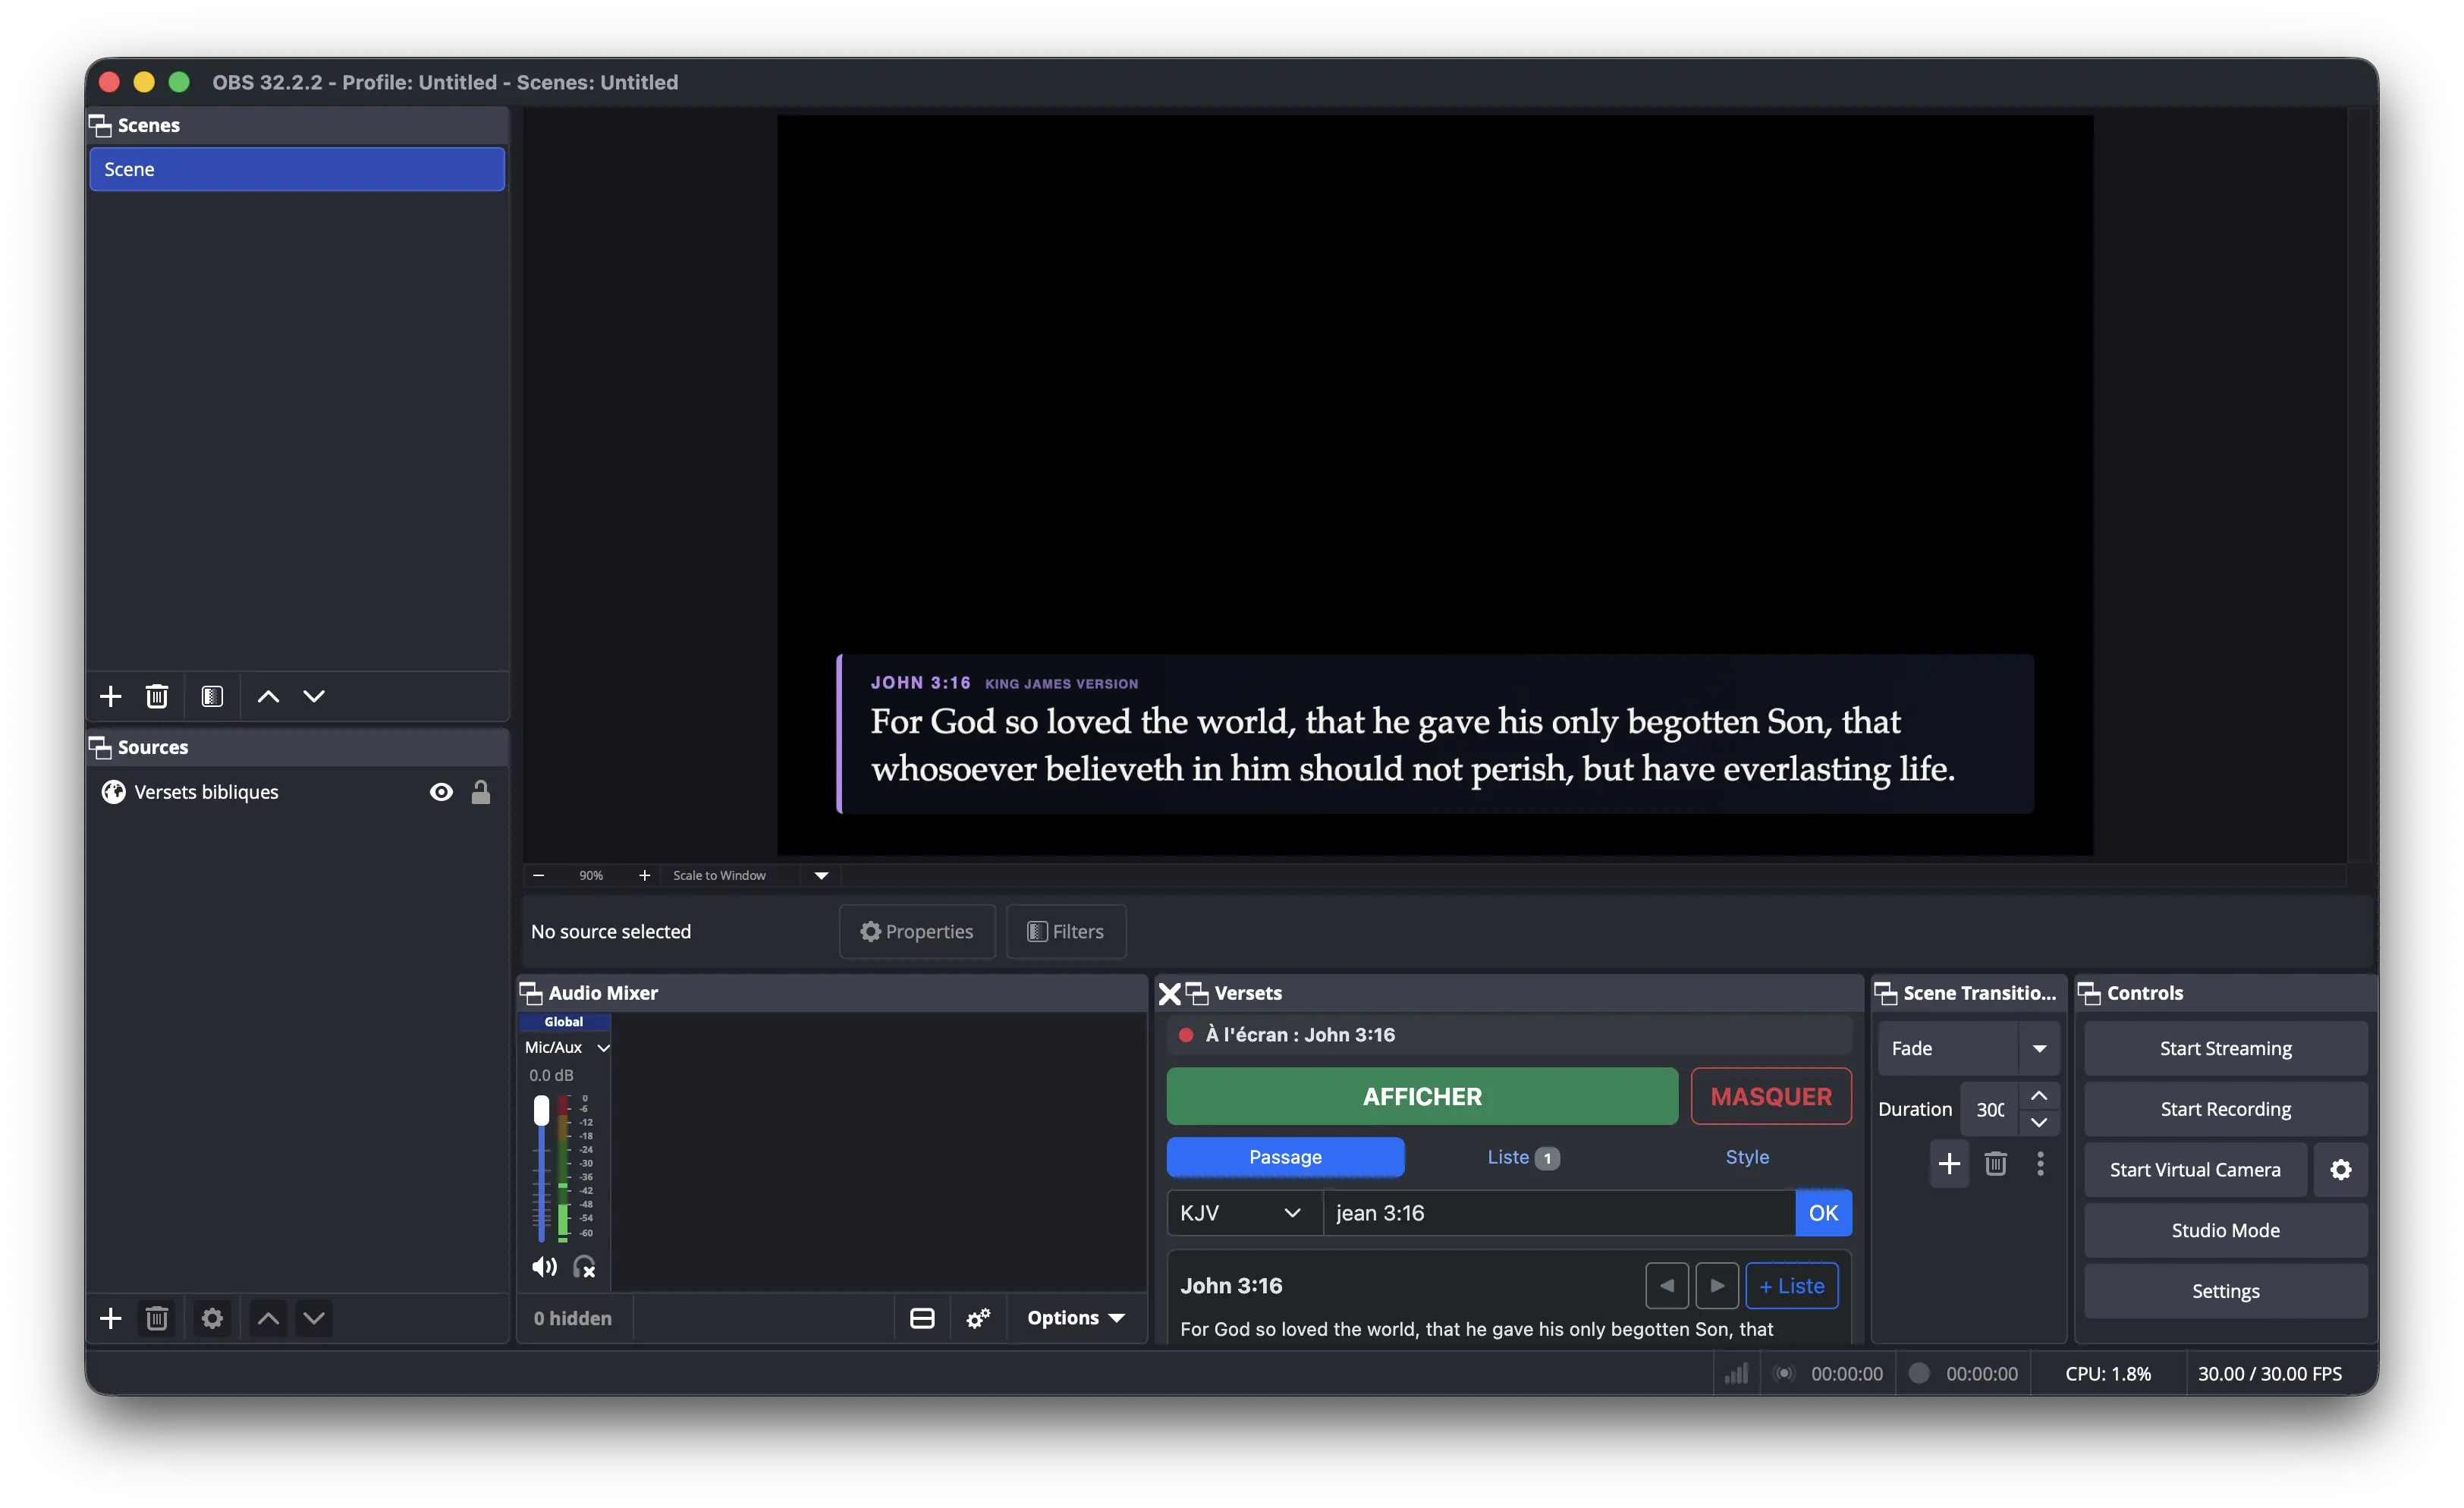The image size is (2464, 1508).
Task: Open source properties gear in the Sources toolbar
Action: point(212,1318)
